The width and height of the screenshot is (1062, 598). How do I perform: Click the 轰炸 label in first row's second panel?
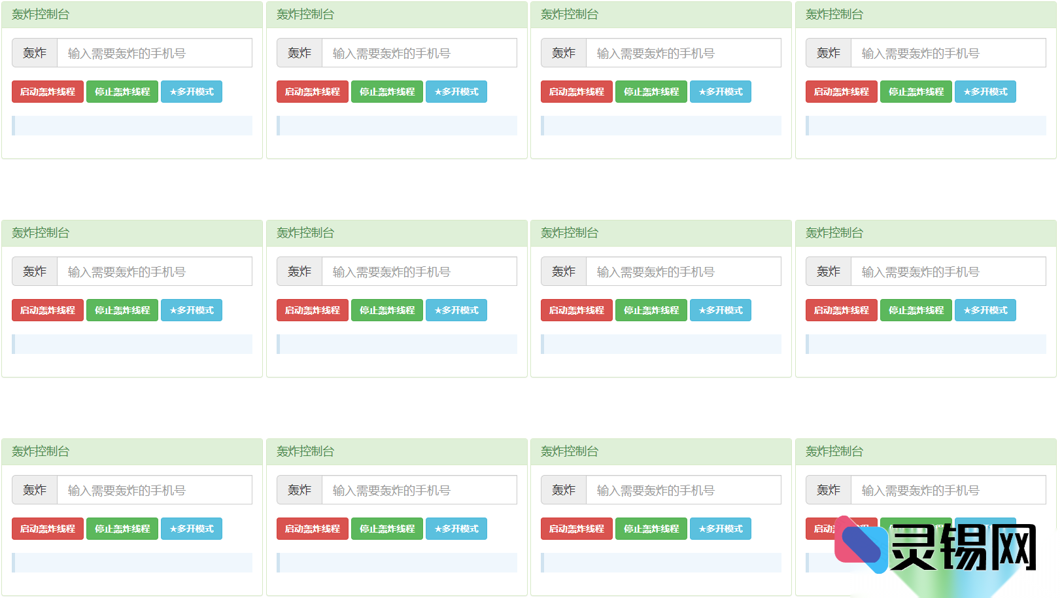(300, 53)
